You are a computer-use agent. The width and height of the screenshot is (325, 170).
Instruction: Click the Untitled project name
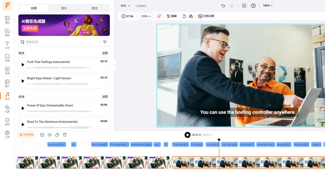[x=141, y=6]
